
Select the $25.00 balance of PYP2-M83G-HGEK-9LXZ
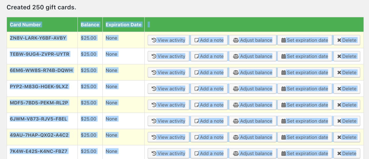click(x=89, y=87)
